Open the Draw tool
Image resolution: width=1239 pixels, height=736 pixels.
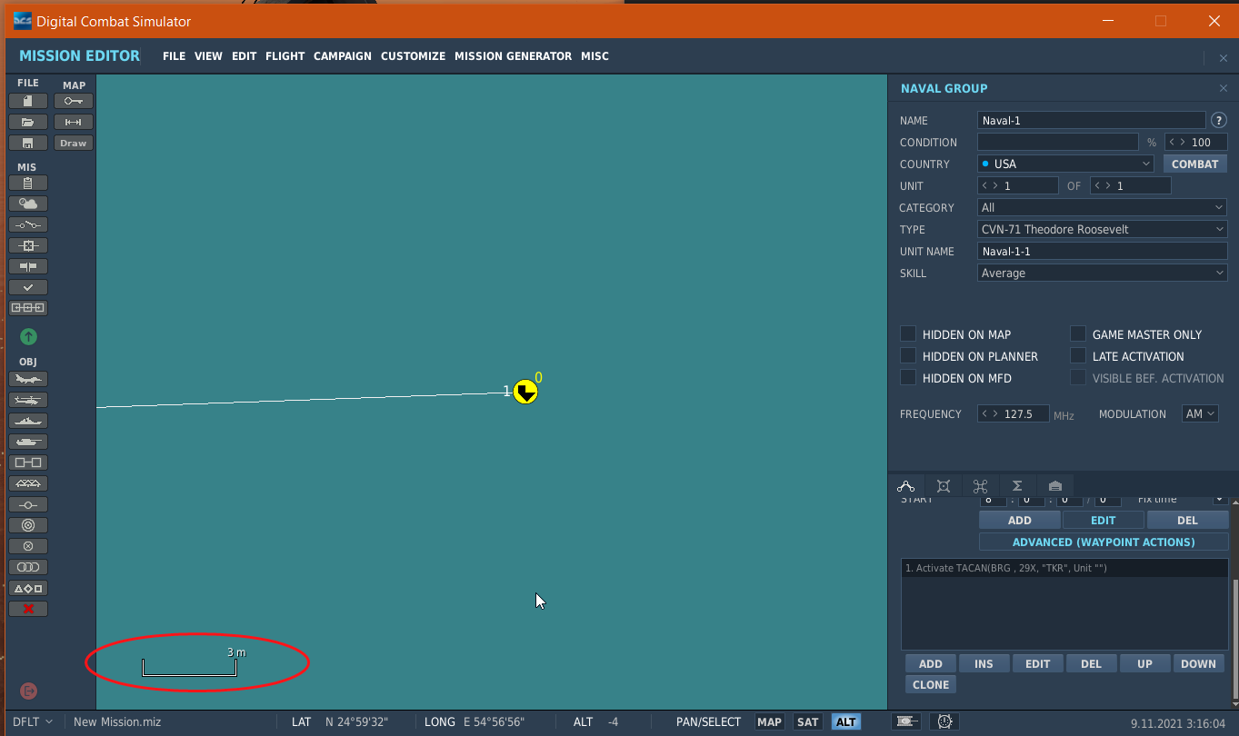click(74, 143)
